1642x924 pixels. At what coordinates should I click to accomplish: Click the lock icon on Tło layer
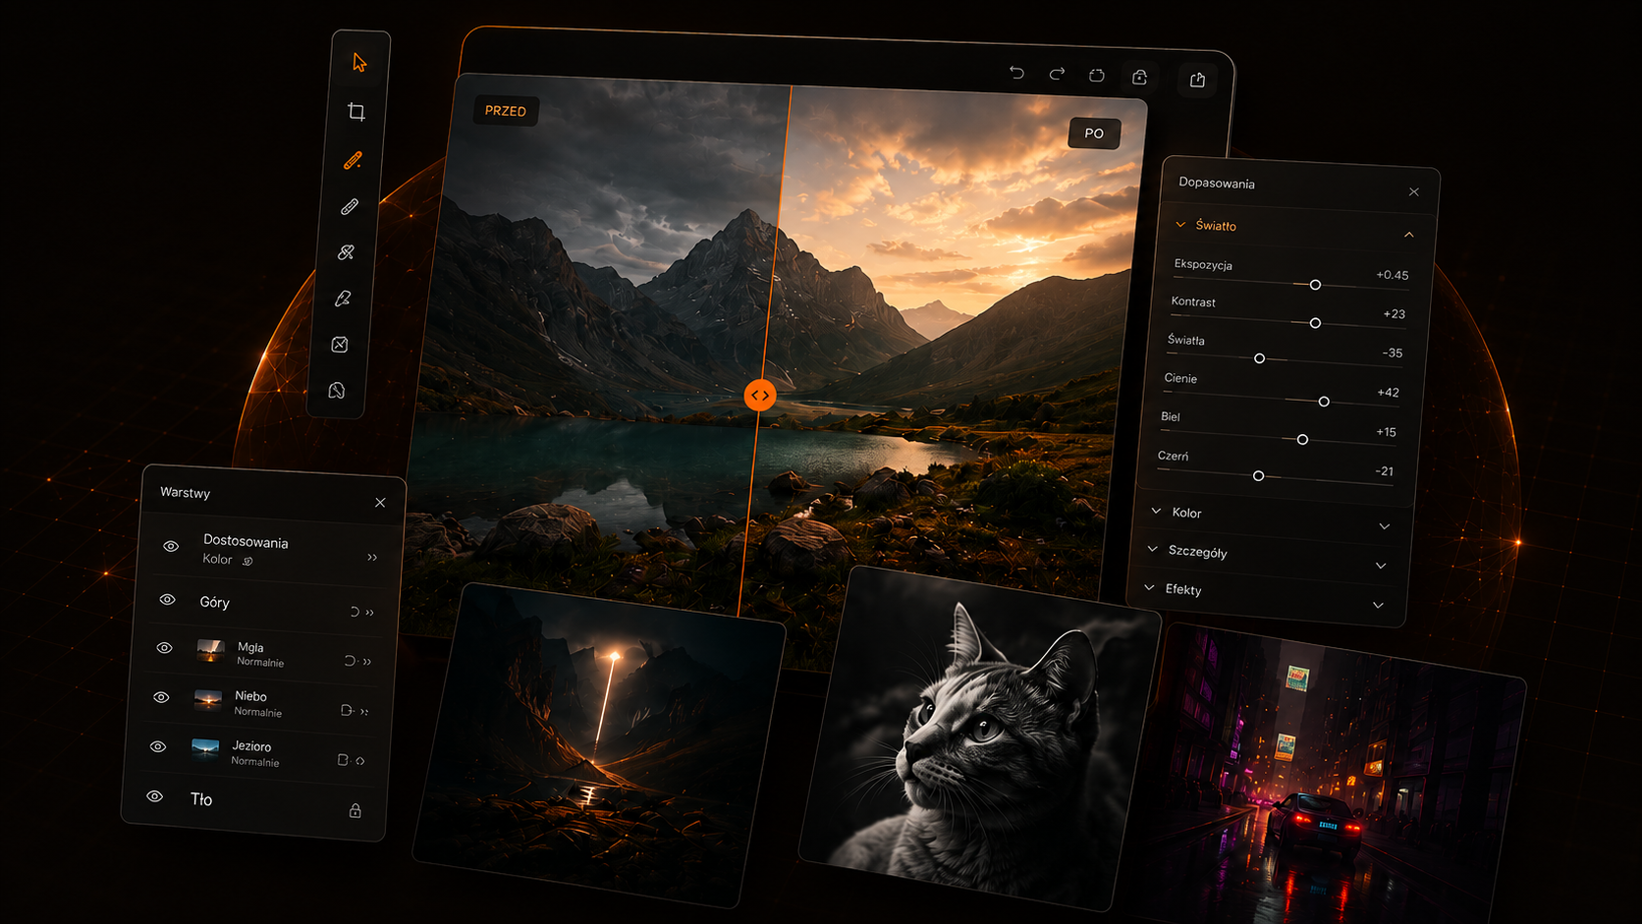(x=356, y=810)
